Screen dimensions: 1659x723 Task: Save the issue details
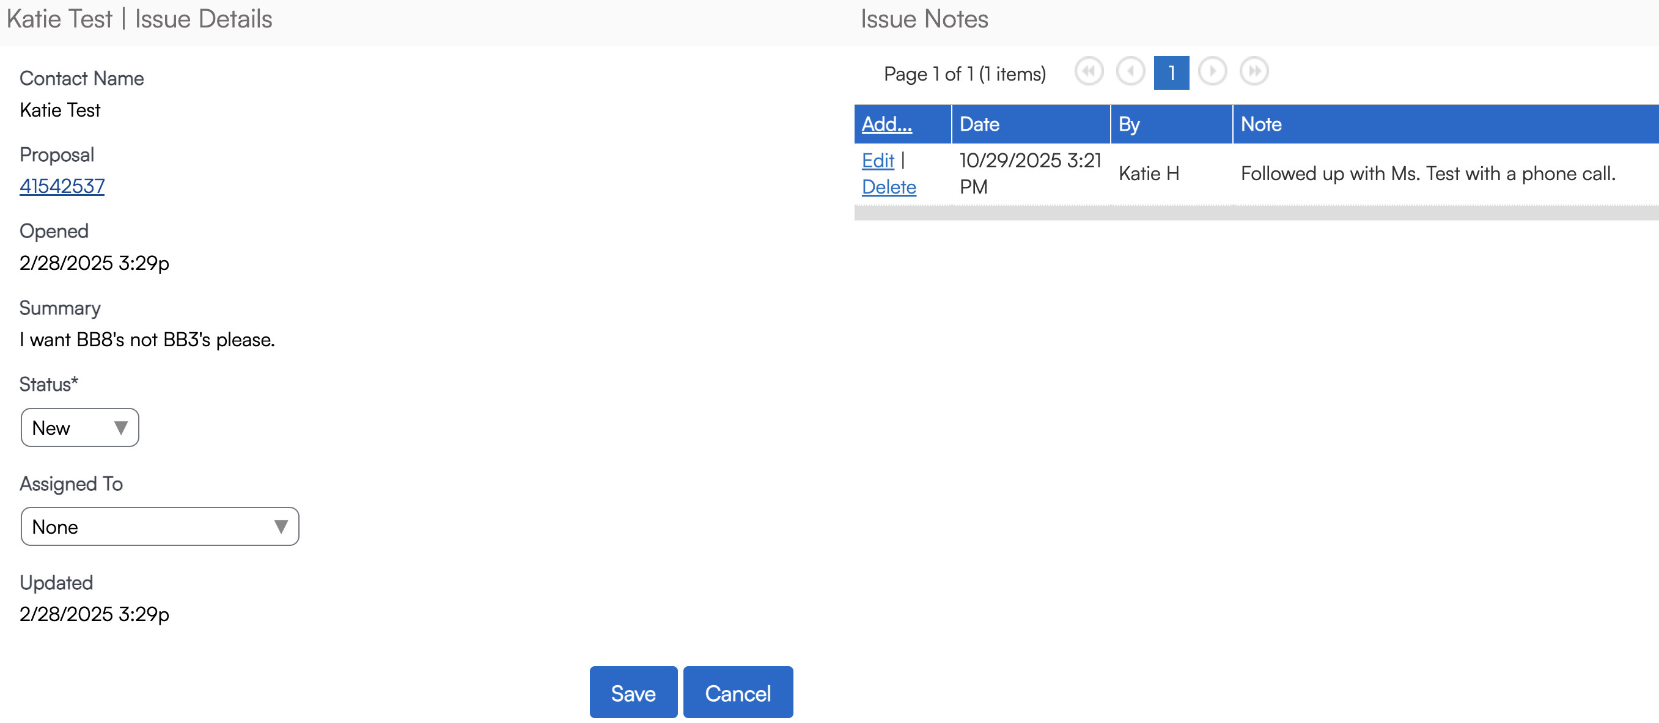(x=633, y=692)
